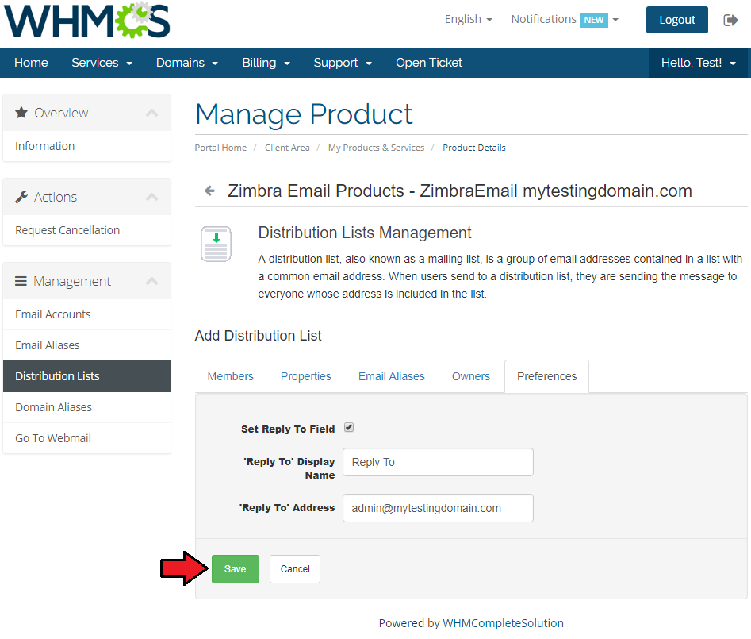Click the 'Reply To' Display Name field
Image resolution: width=751 pixels, height=639 pixels.
438,462
